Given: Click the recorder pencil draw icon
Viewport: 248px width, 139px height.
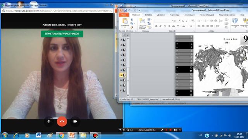Looking at the screenshot, I should (162, 130).
